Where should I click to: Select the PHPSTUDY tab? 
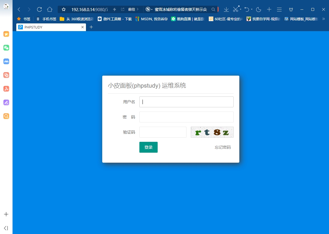coord(51,27)
